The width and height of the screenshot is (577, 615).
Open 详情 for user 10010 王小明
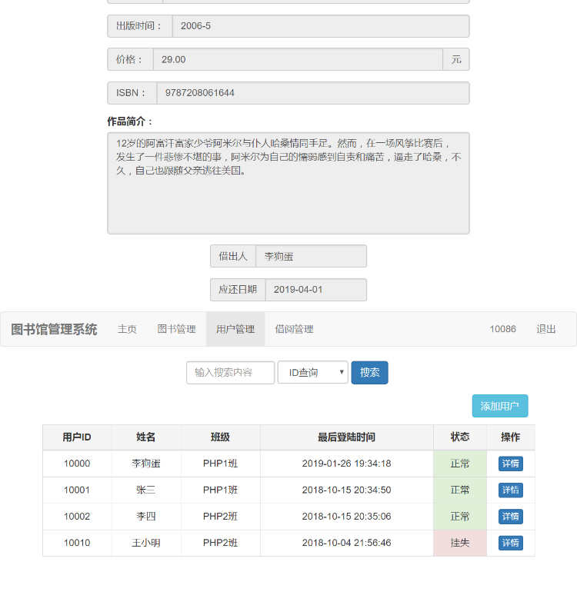click(511, 543)
